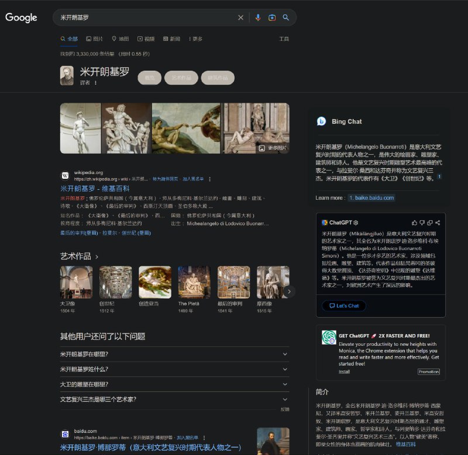Switch to the 地图 tab
Screen dimensions: 468x455
pos(121,39)
